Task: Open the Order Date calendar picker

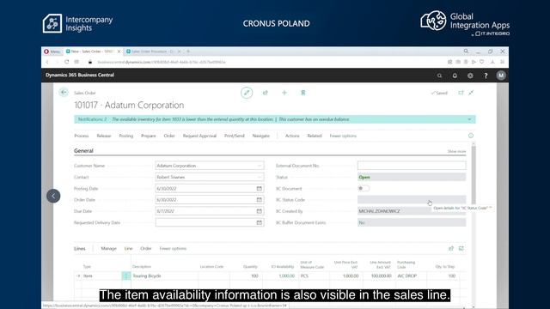Action: [x=260, y=200]
